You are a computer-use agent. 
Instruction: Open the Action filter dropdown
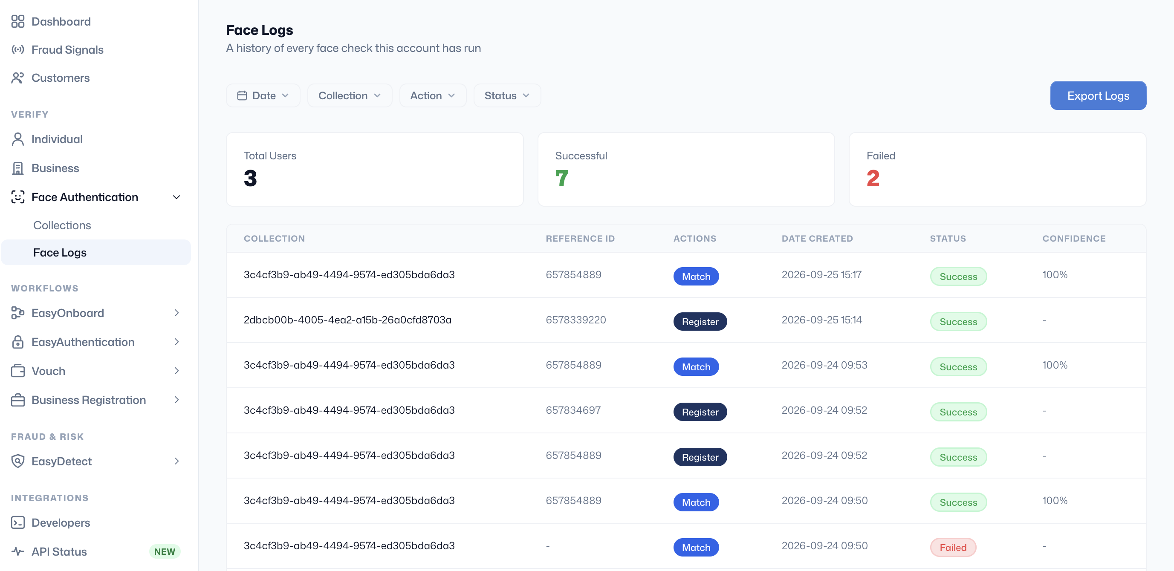(x=433, y=95)
